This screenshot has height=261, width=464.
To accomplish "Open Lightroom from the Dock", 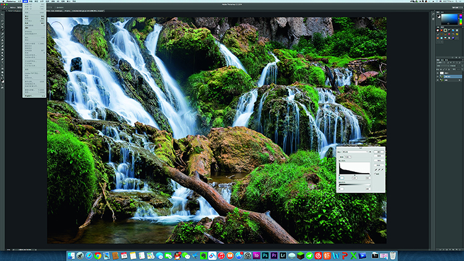I will coord(283,255).
